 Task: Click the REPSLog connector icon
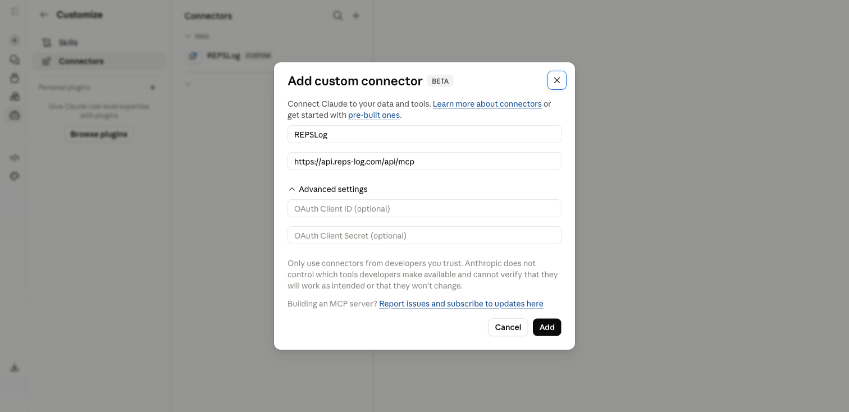[193, 56]
